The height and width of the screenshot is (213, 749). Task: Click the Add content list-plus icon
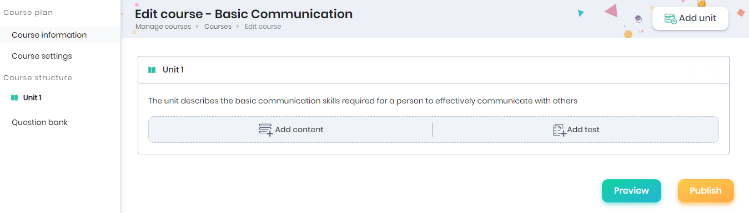pos(265,130)
